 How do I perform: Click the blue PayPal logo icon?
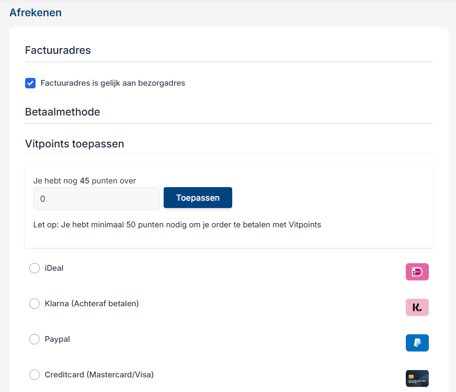point(417,343)
